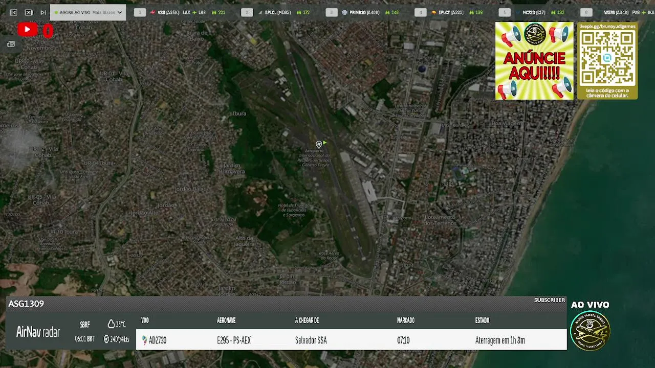This screenshot has height=368, width=655.
Task: Click the wind compass icon at 240°/4kts
Action: coord(106,339)
